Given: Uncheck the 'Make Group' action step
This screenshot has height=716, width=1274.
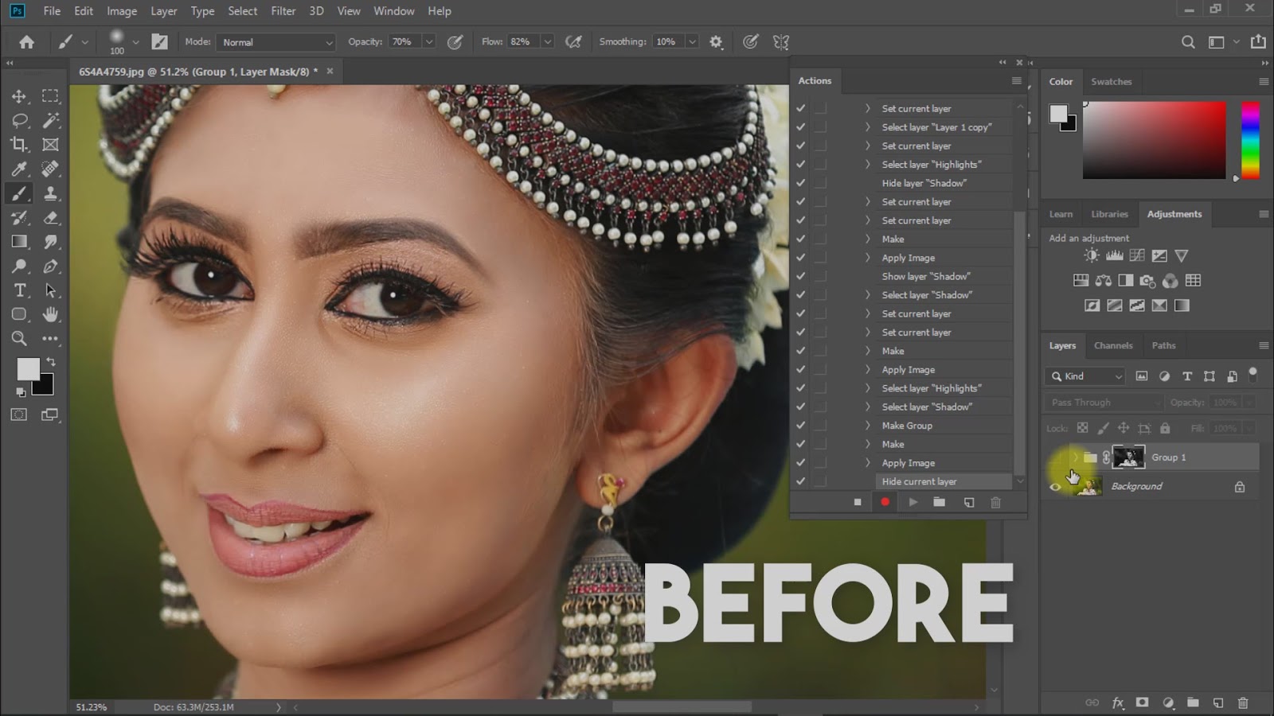Looking at the screenshot, I should (800, 426).
